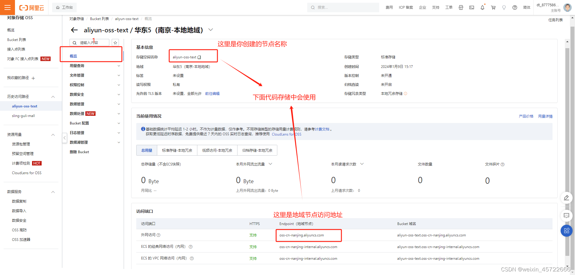
Task: Collapse the sidebar with the handle arrow
Action: [x=64, y=138]
